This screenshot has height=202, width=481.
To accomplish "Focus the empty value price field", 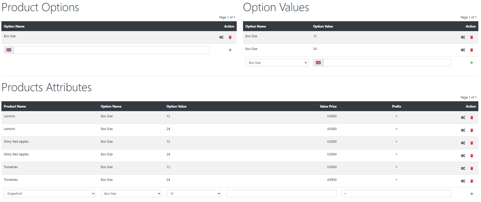I will click(281, 194).
